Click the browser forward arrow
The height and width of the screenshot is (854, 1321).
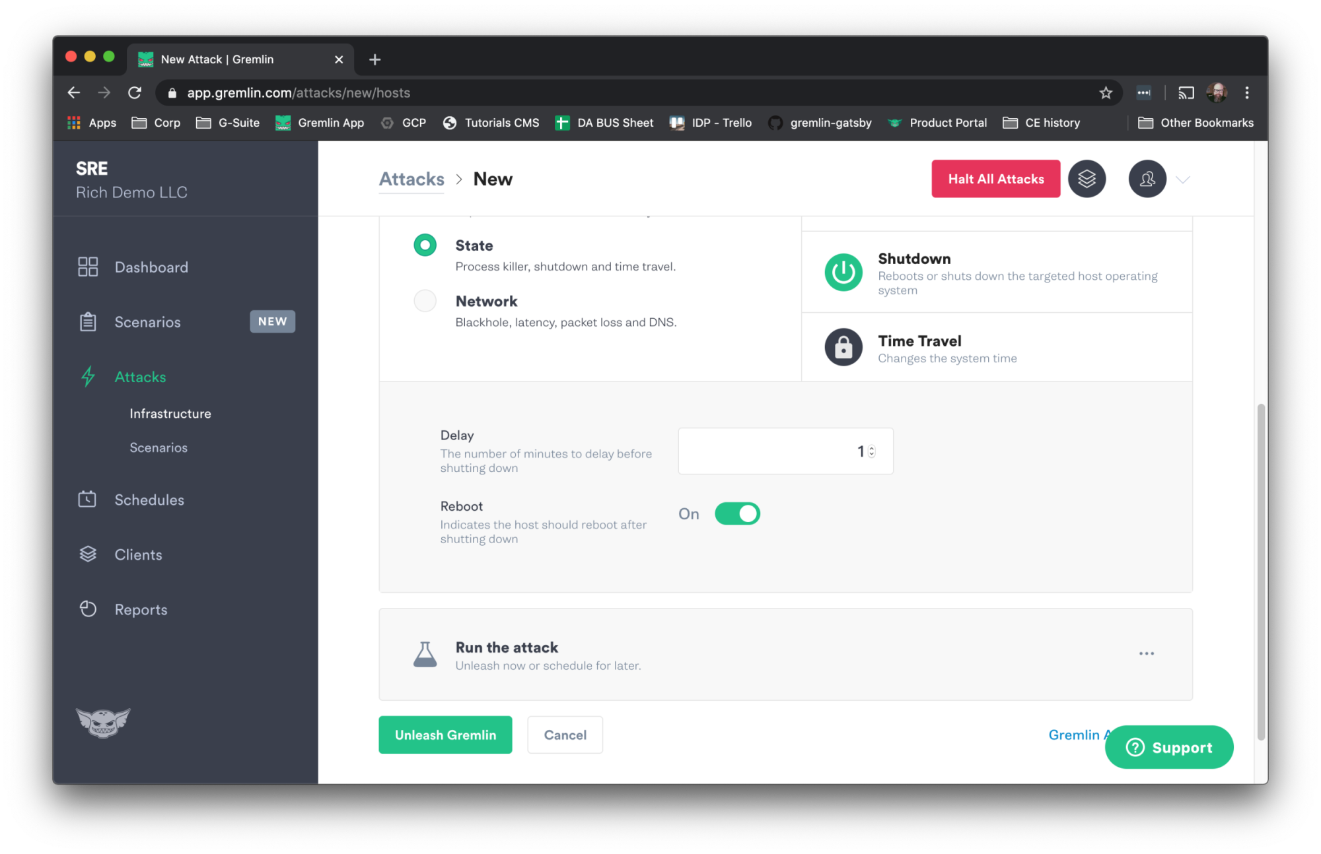tap(104, 93)
